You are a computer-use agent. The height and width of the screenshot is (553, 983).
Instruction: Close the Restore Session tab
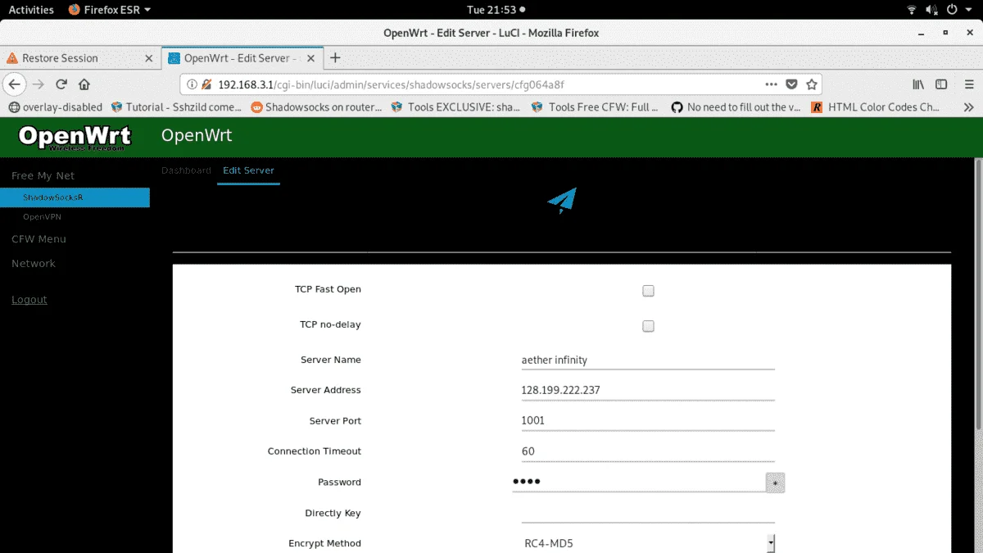pyautogui.click(x=148, y=58)
